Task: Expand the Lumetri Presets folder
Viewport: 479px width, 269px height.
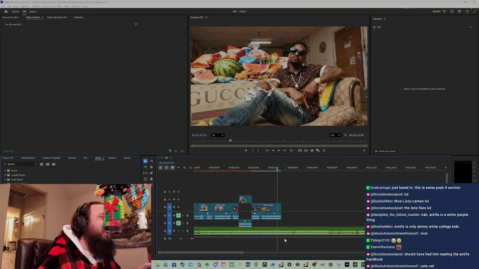Action: [5, 175]
